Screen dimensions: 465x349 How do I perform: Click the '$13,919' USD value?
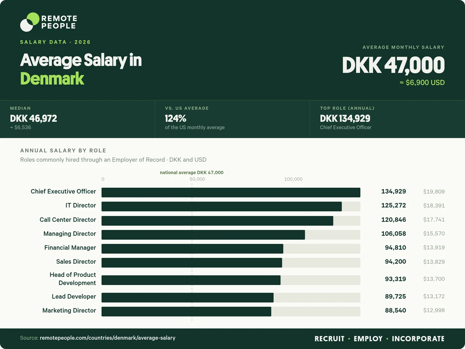coord(434,247)
